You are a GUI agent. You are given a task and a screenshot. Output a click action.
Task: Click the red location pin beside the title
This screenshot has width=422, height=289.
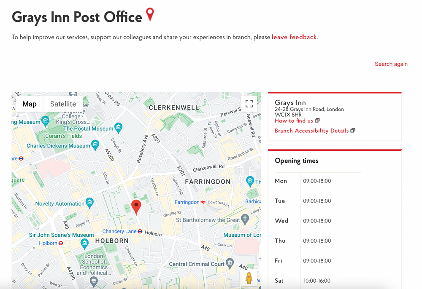pos(150,14)
